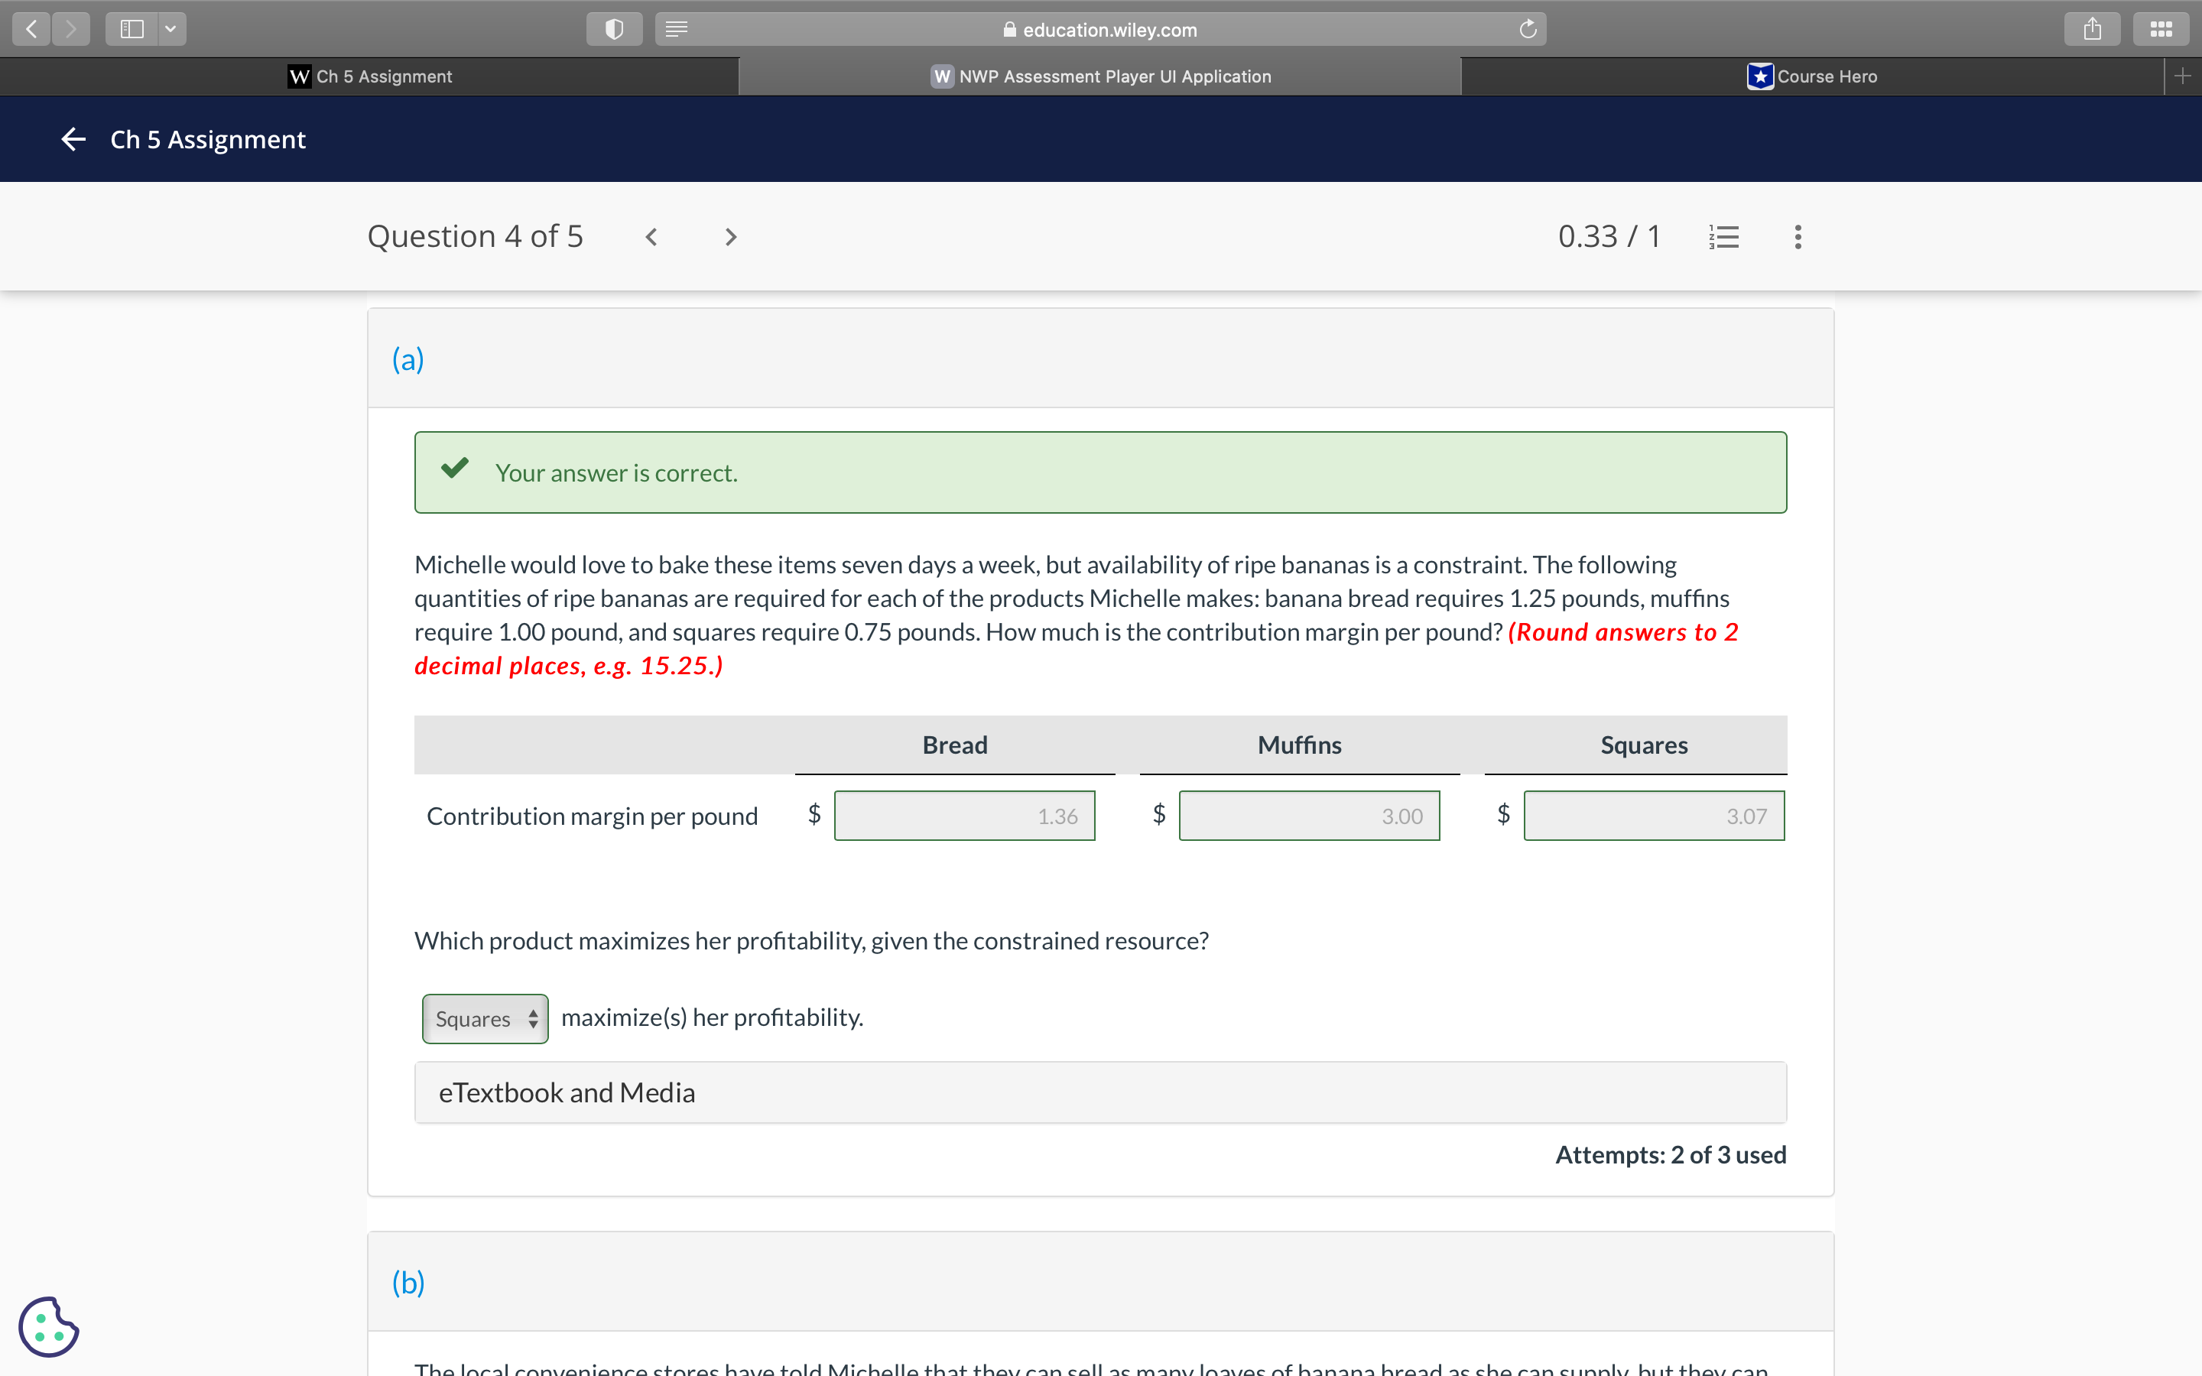The image size is (2202, 1376).
Task: Open the Squares product dropdown
Action: (484, 1018)
